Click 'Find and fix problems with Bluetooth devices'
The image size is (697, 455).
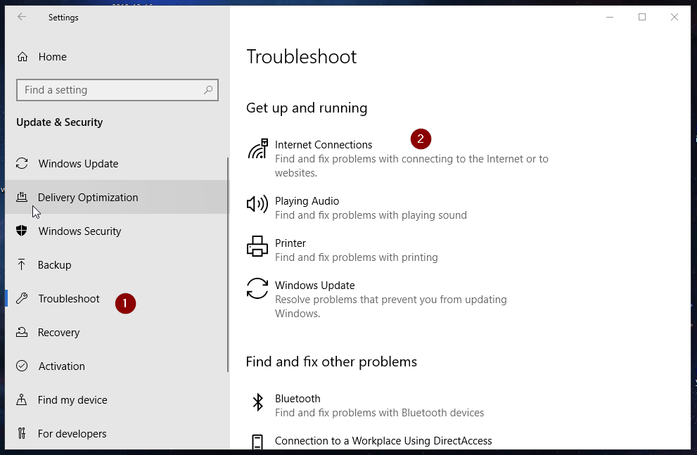[x=379, y=413]
